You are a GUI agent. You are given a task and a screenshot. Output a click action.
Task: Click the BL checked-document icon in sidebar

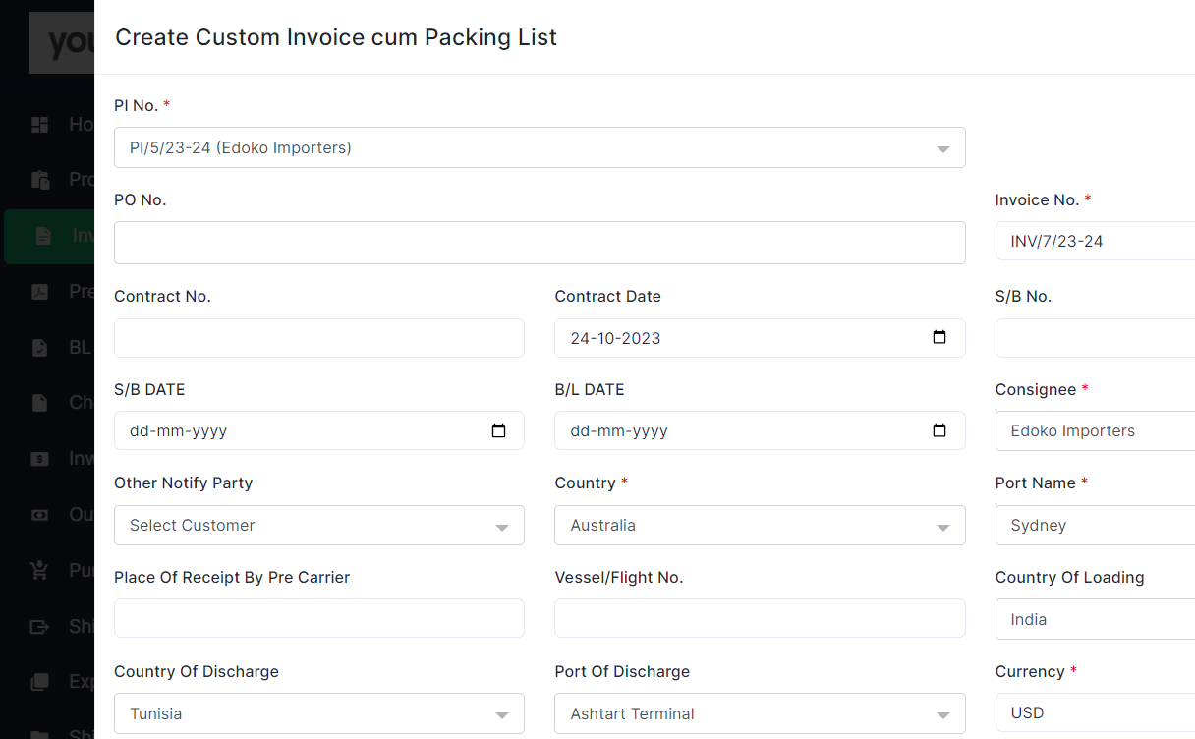point(39,347)
